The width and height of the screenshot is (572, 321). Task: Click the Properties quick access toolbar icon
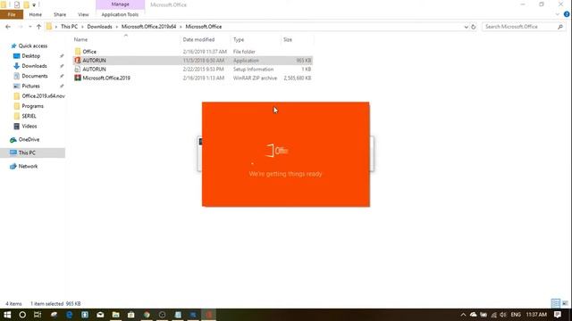click(17, 4)
